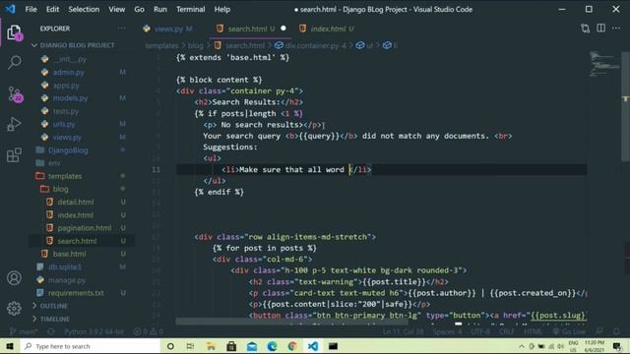Image resolution: width=630 pixels, height=354 pixels.
Task: Open manage.py in explorer
Action: 67,279
